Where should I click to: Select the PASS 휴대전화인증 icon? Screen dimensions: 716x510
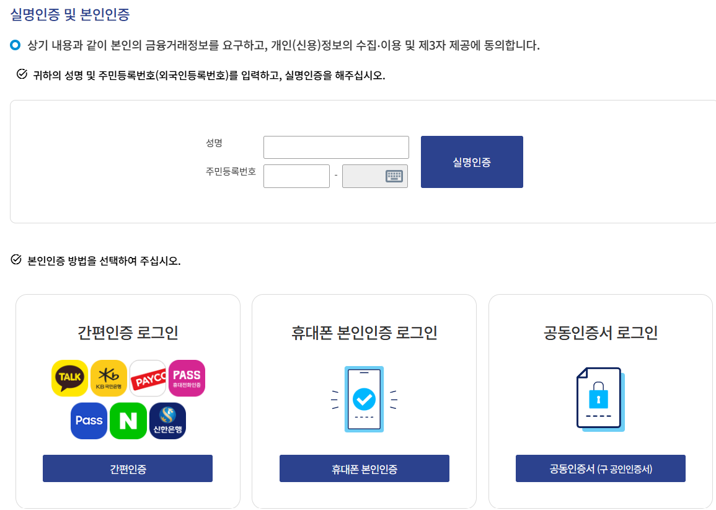tap(187, 378)
